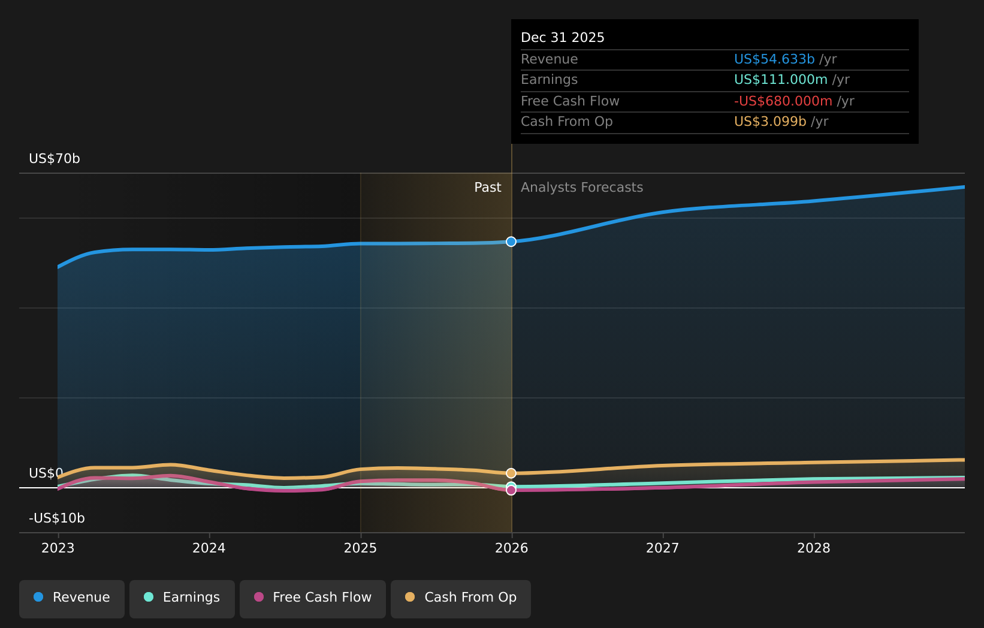Viewport: 984px width, 628px height.
Task: Switch to the Past section of chart
Action: 487,187
